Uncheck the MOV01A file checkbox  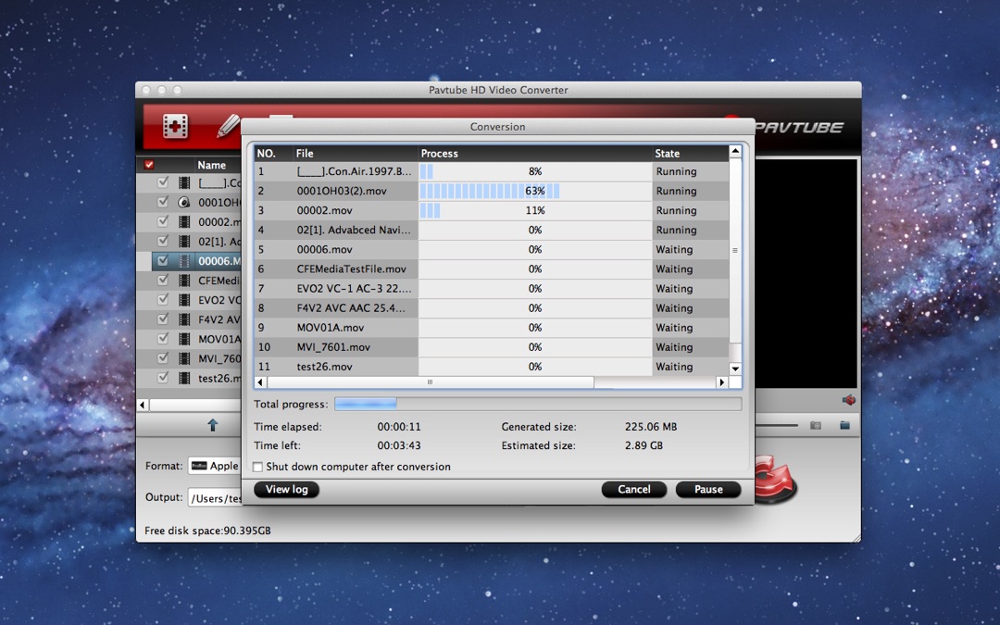(x=163, y=338)
